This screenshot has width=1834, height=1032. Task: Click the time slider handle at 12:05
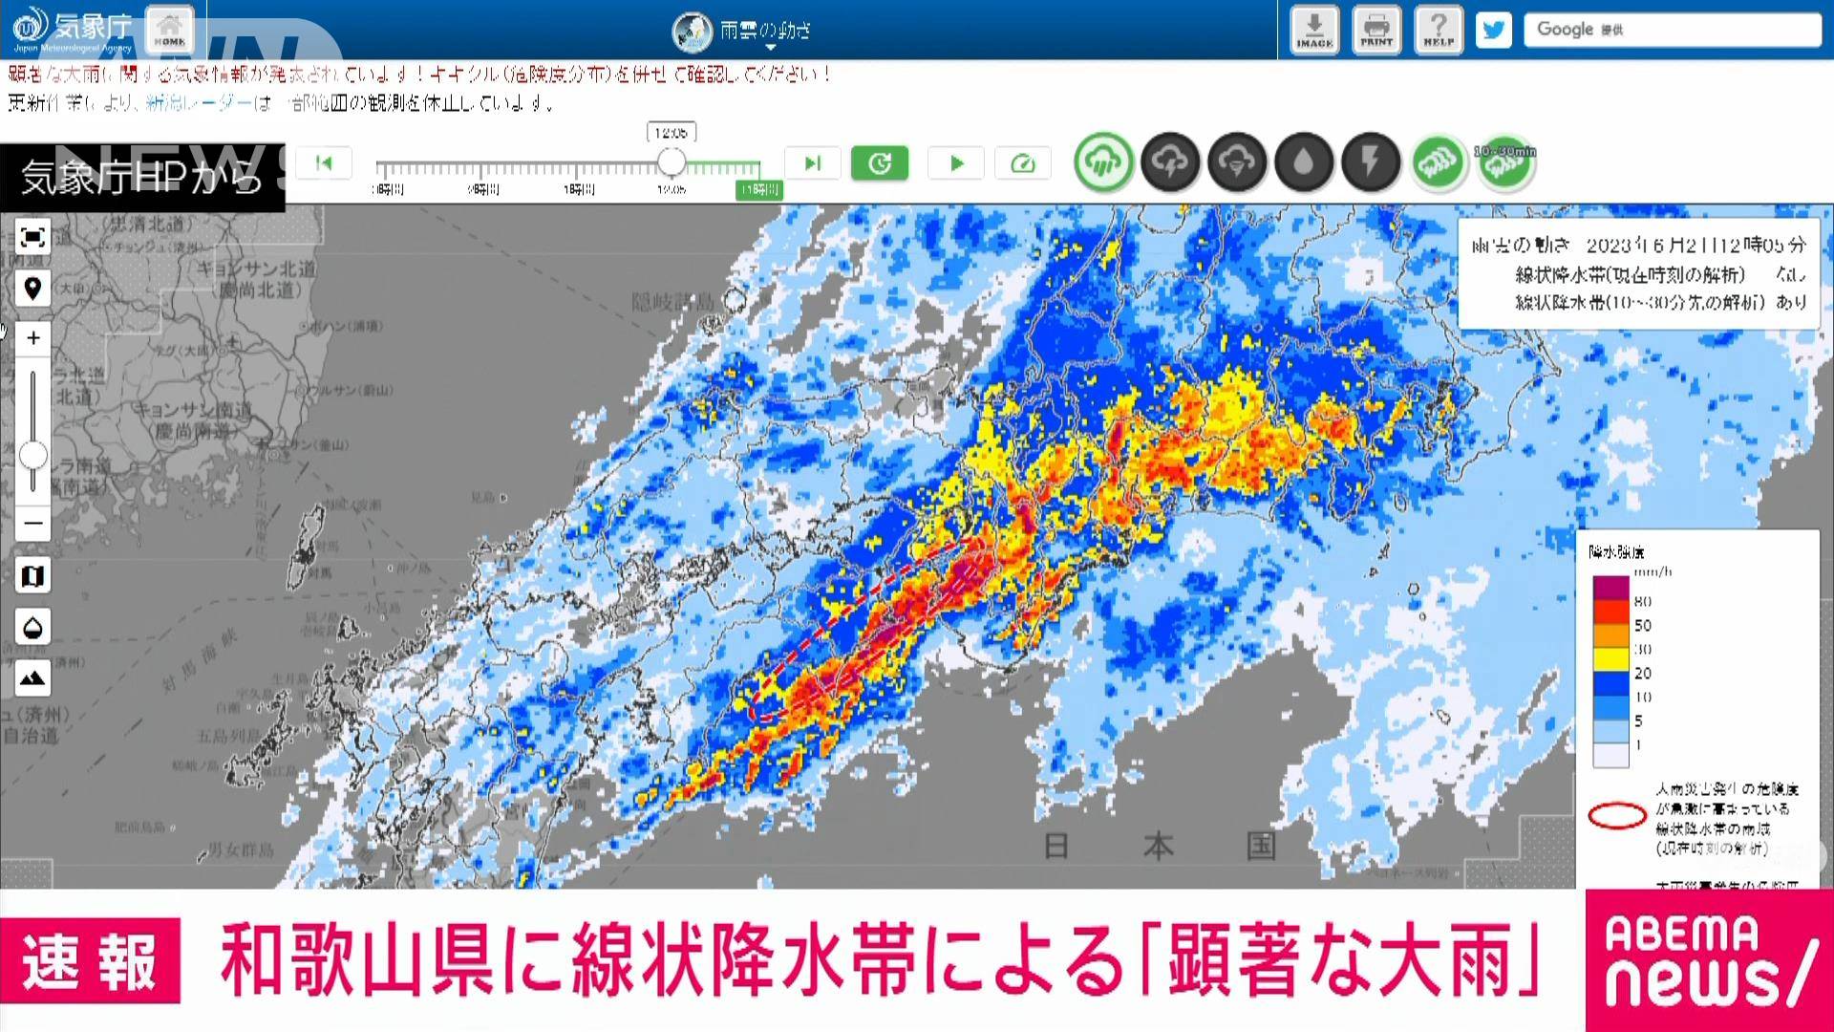point(672,162)
